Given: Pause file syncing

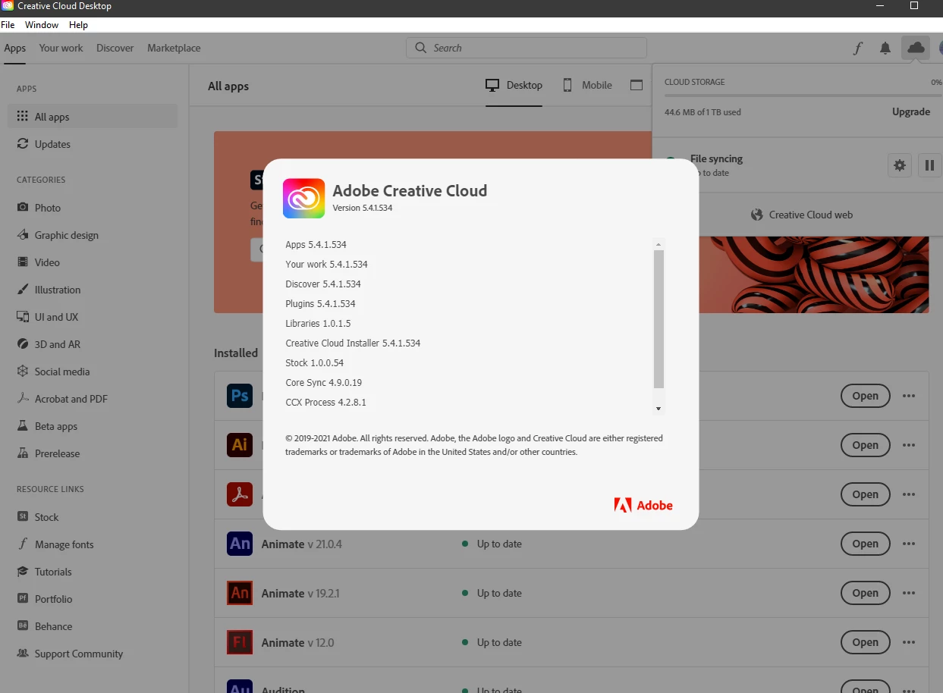Looking at the screenshot, I should point(929,165).
